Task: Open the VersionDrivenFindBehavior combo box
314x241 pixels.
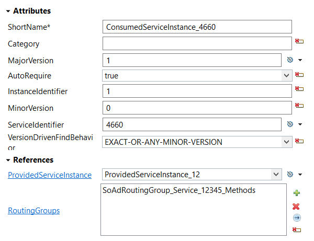Action: (x=287, y=142)
